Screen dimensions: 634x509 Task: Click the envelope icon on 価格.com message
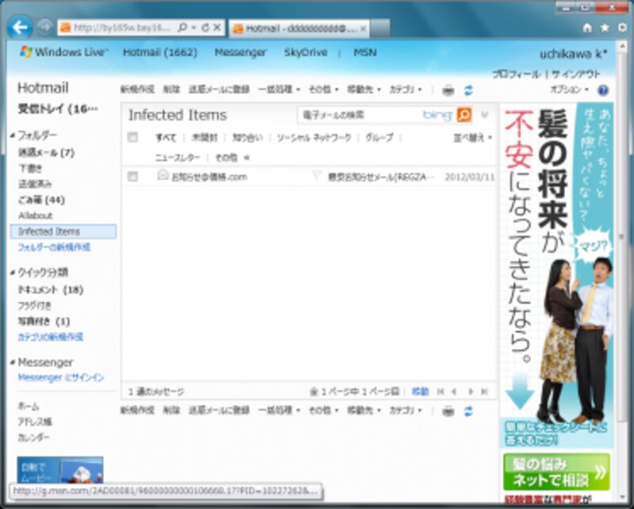point(162,174)
